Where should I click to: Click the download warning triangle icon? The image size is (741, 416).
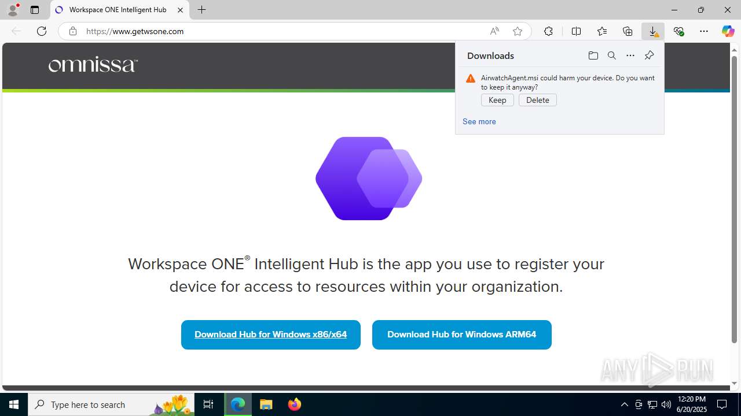[471, 79]
